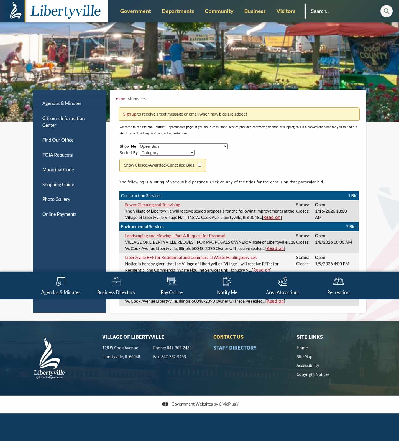Check Show Closed/Awarded/Cancelled Bids box
Screen dimensions: 399x441
tap(199, 165)
